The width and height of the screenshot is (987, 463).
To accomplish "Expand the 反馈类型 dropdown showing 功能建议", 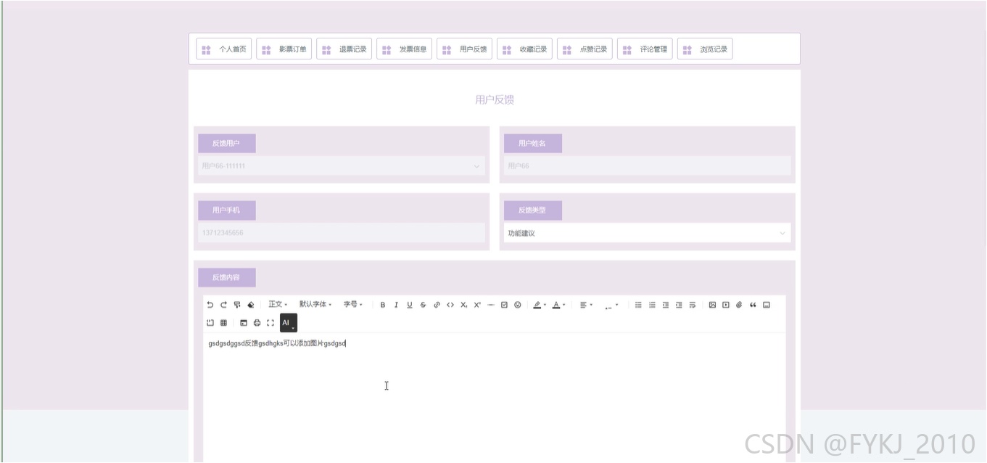I will pyautogui.click(x=647, y=233).
